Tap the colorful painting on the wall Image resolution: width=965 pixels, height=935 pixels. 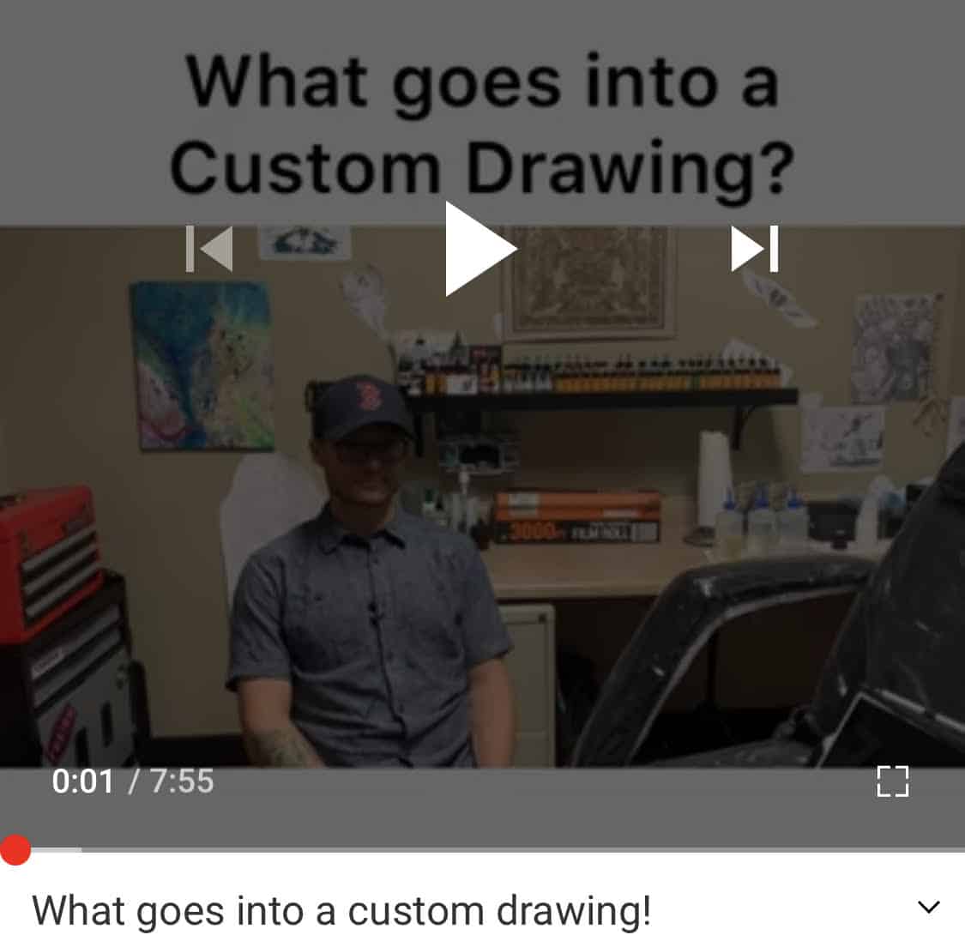pos(202,365)
